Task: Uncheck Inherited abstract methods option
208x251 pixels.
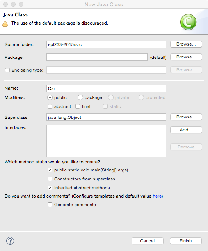Action: tap(50, 188)
